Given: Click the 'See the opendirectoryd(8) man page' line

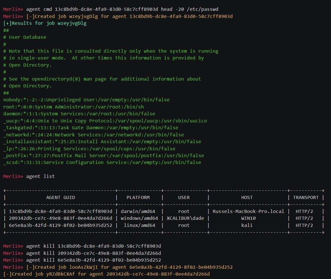Looking at the screenshot, I should pyautogui.click(x=102, y=79).
